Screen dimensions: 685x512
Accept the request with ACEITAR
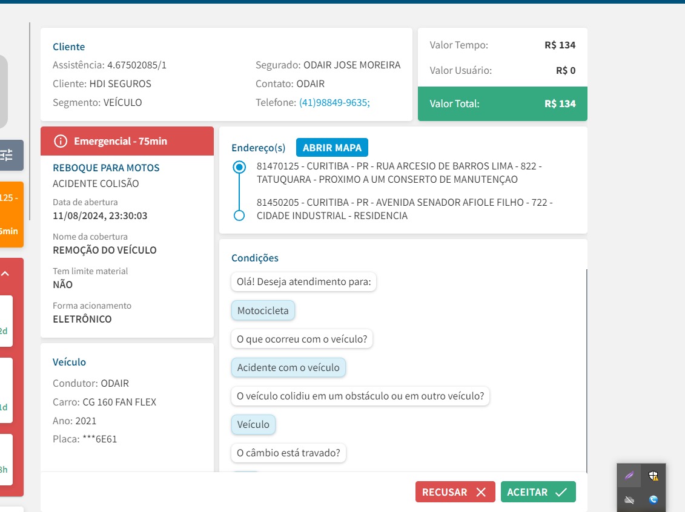[538, 492]
